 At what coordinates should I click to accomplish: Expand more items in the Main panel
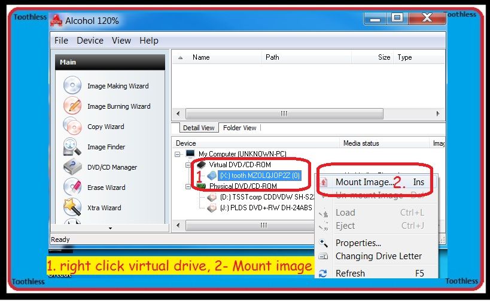click(110, 228)
